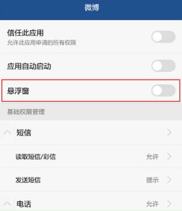Collapse the 电话 group caret icon

[7, 204]
